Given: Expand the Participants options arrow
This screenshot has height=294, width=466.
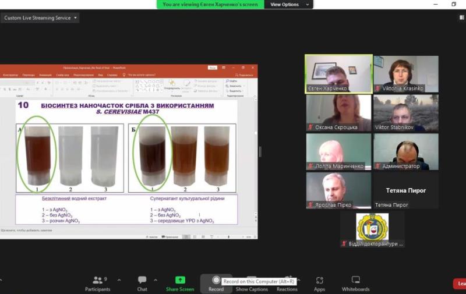Looking at the screenshot, I should coord(119,280).
